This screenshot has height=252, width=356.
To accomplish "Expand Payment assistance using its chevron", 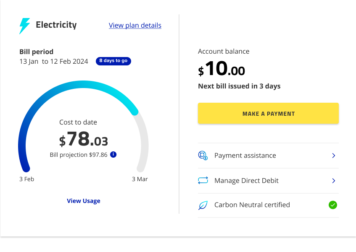I will [334, 156].
